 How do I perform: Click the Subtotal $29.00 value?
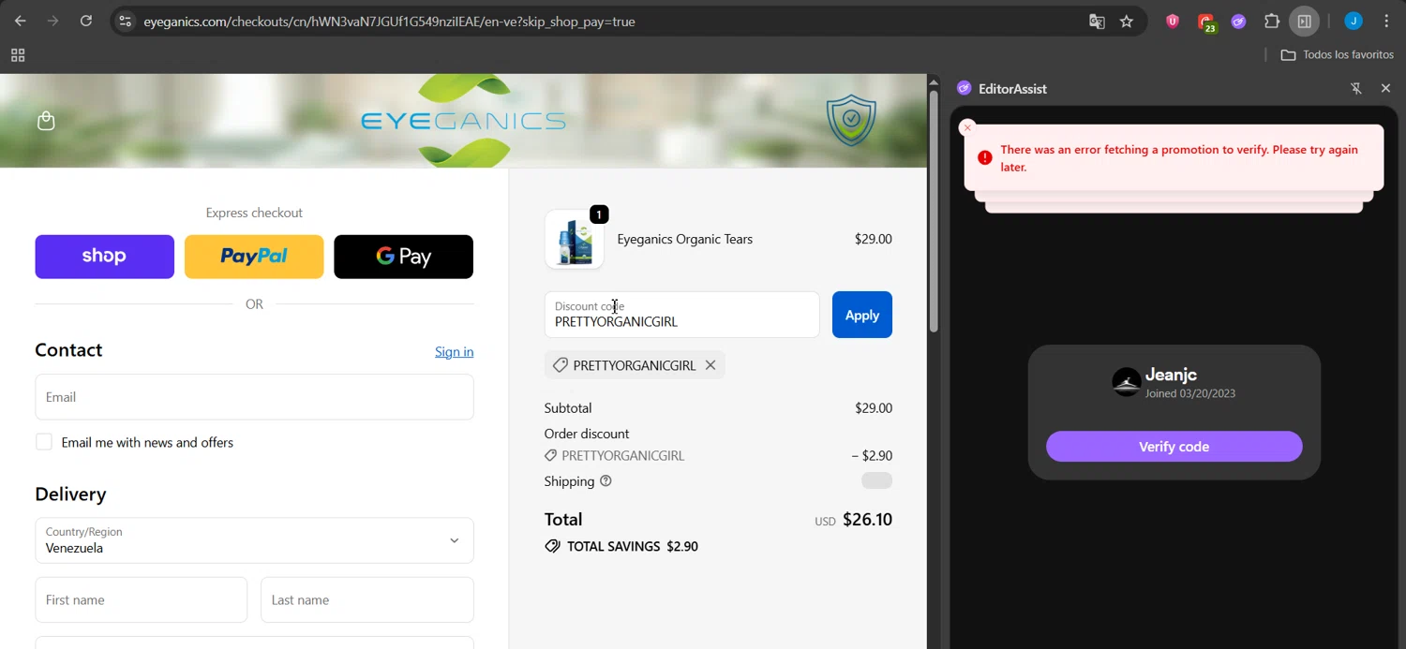tap(873, 408)
